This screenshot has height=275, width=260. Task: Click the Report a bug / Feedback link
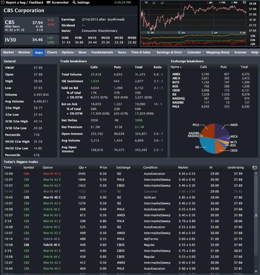click(24, 3)
